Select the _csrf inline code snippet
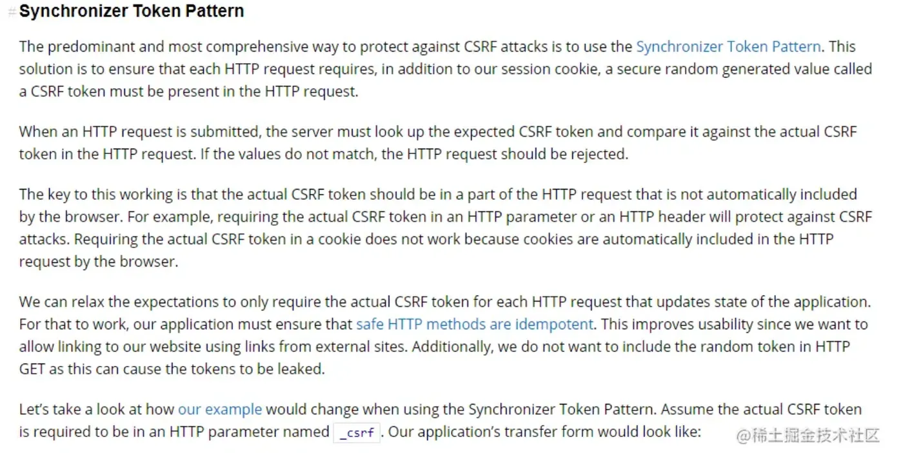 tap(357, 432)
